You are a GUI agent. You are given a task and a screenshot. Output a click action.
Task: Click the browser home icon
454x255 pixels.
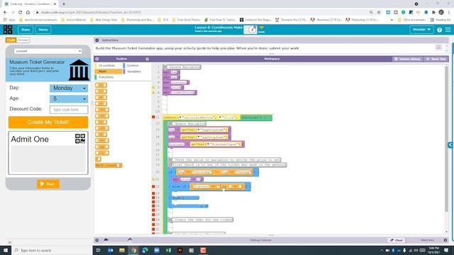[x=28, y=13]
